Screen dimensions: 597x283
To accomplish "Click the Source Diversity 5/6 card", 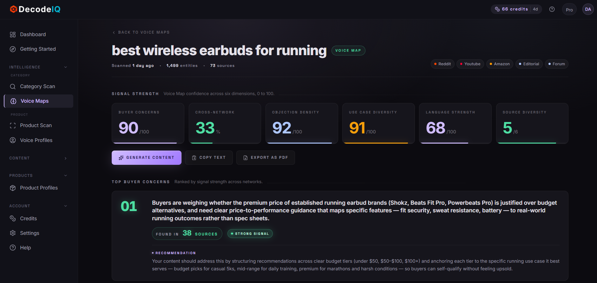I will [x=532, y=123].
